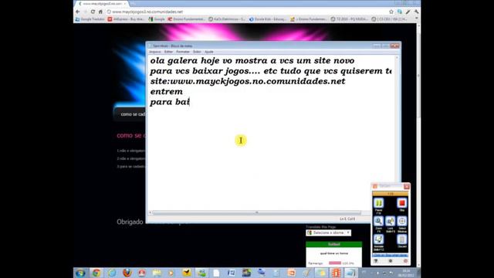The image size is (494, 278).
Task: Open the Exibir menu in Notepad
Action: tap(197, 52)
